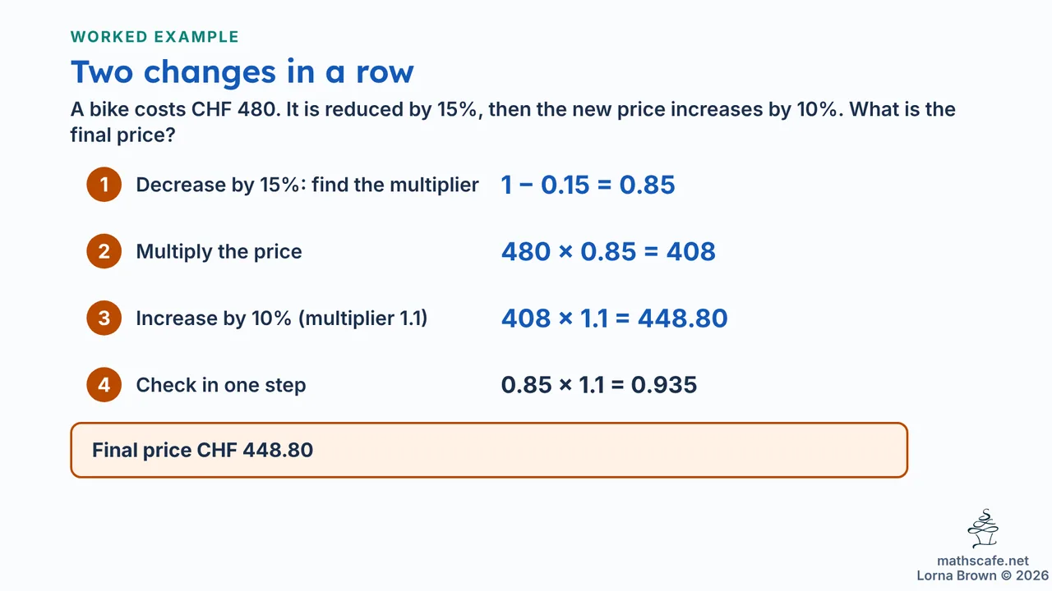Click the bike price question text
Image resolution: width=1052 pixels, height=591 pixels.
[513, 122]
